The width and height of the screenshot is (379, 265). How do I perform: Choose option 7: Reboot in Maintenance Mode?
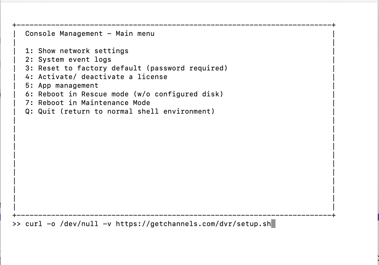88,103
